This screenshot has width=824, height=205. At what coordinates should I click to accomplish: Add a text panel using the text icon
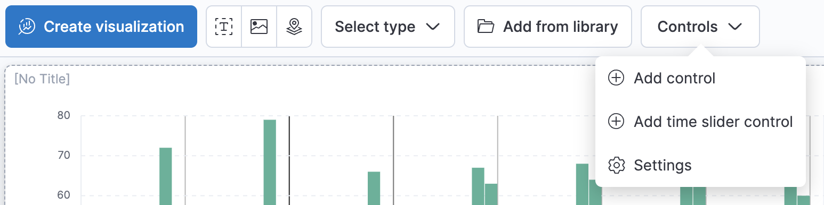click(224, 27)
